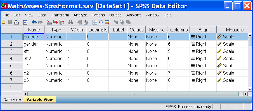Click the Insert Cases toolbar icon
The height and width of the screenshot is (111, 253).
pyautogui.click(x=80, y=22)
